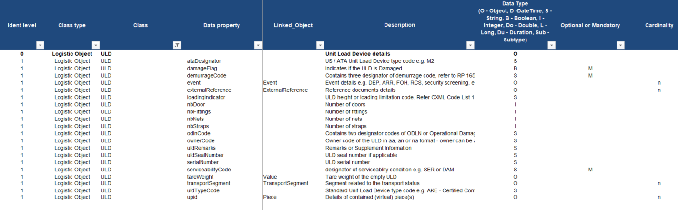The height and width of the screenshot is (210, 678).
Task: Click 'Segment related to the transport status' cell
Action: tap(372, 183)
